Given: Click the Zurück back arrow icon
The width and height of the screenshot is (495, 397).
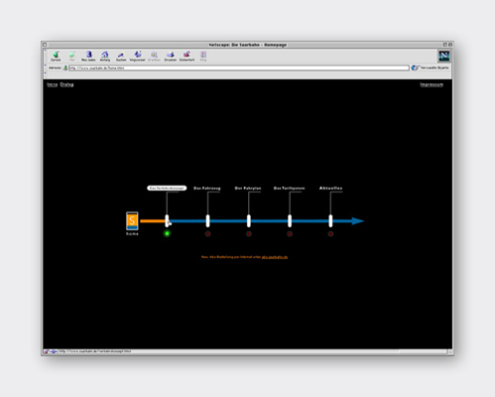Looking at the screenshot, I should point(56,56).
